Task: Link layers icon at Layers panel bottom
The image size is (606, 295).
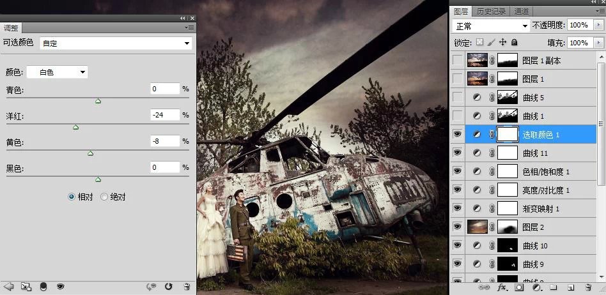Action: pos(483,287)
